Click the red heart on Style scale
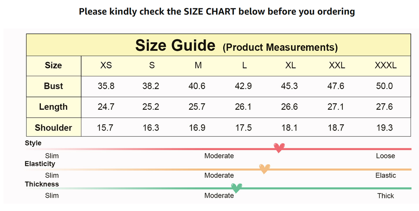Image resolution: width=419 pixels, height=211 pixels. pos(279,148)
